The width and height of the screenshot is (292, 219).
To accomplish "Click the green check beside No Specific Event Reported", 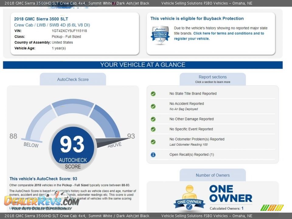I will click(x=153, y=129).
